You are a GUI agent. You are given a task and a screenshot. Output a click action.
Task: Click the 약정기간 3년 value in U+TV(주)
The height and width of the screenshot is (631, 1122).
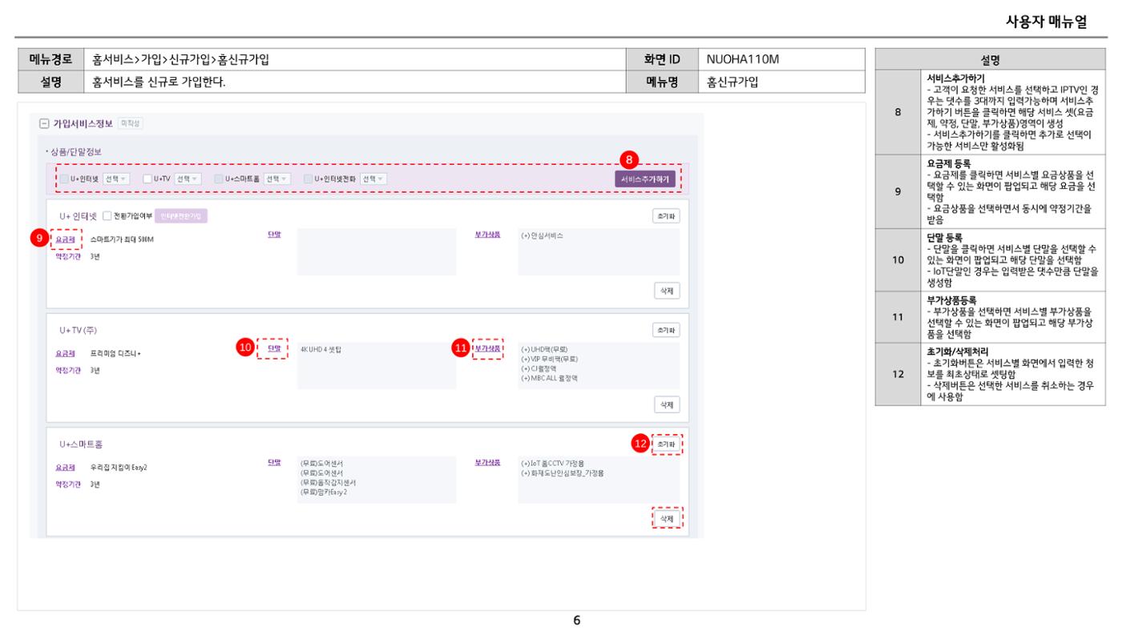95,371
